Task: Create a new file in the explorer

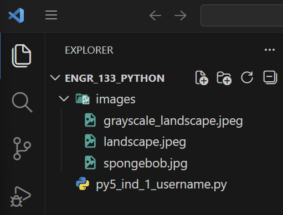Action: coord(202,77)
